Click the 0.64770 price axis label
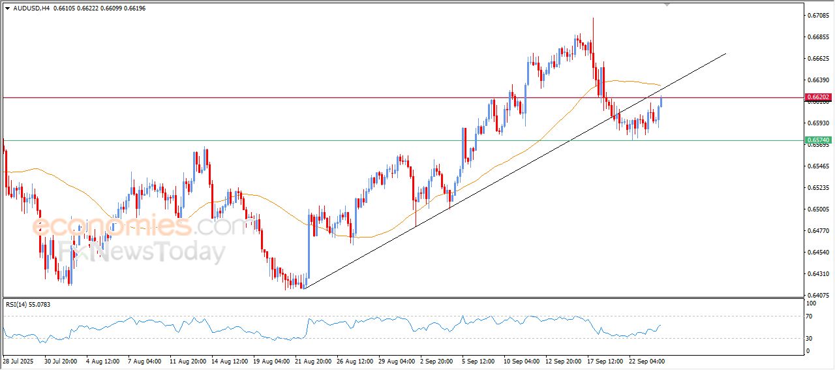 pyautogui.click(x=818, y=230)
